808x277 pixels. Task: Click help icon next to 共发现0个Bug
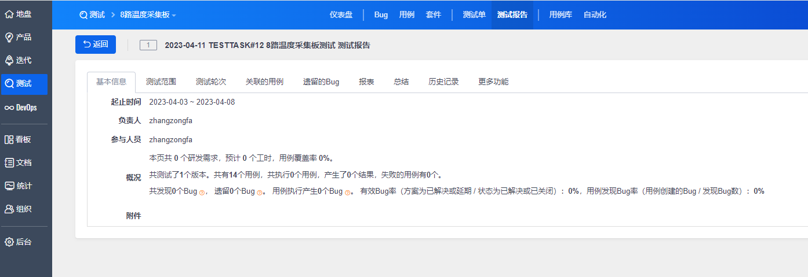202,193
